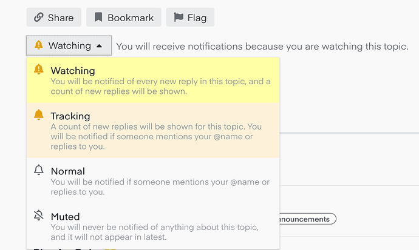Click the alert bell on the Watching dropdown button

[39, 45]
